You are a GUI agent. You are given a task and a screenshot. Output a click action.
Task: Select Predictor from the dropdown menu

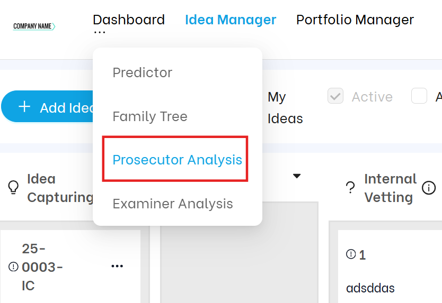click(143, 72)
